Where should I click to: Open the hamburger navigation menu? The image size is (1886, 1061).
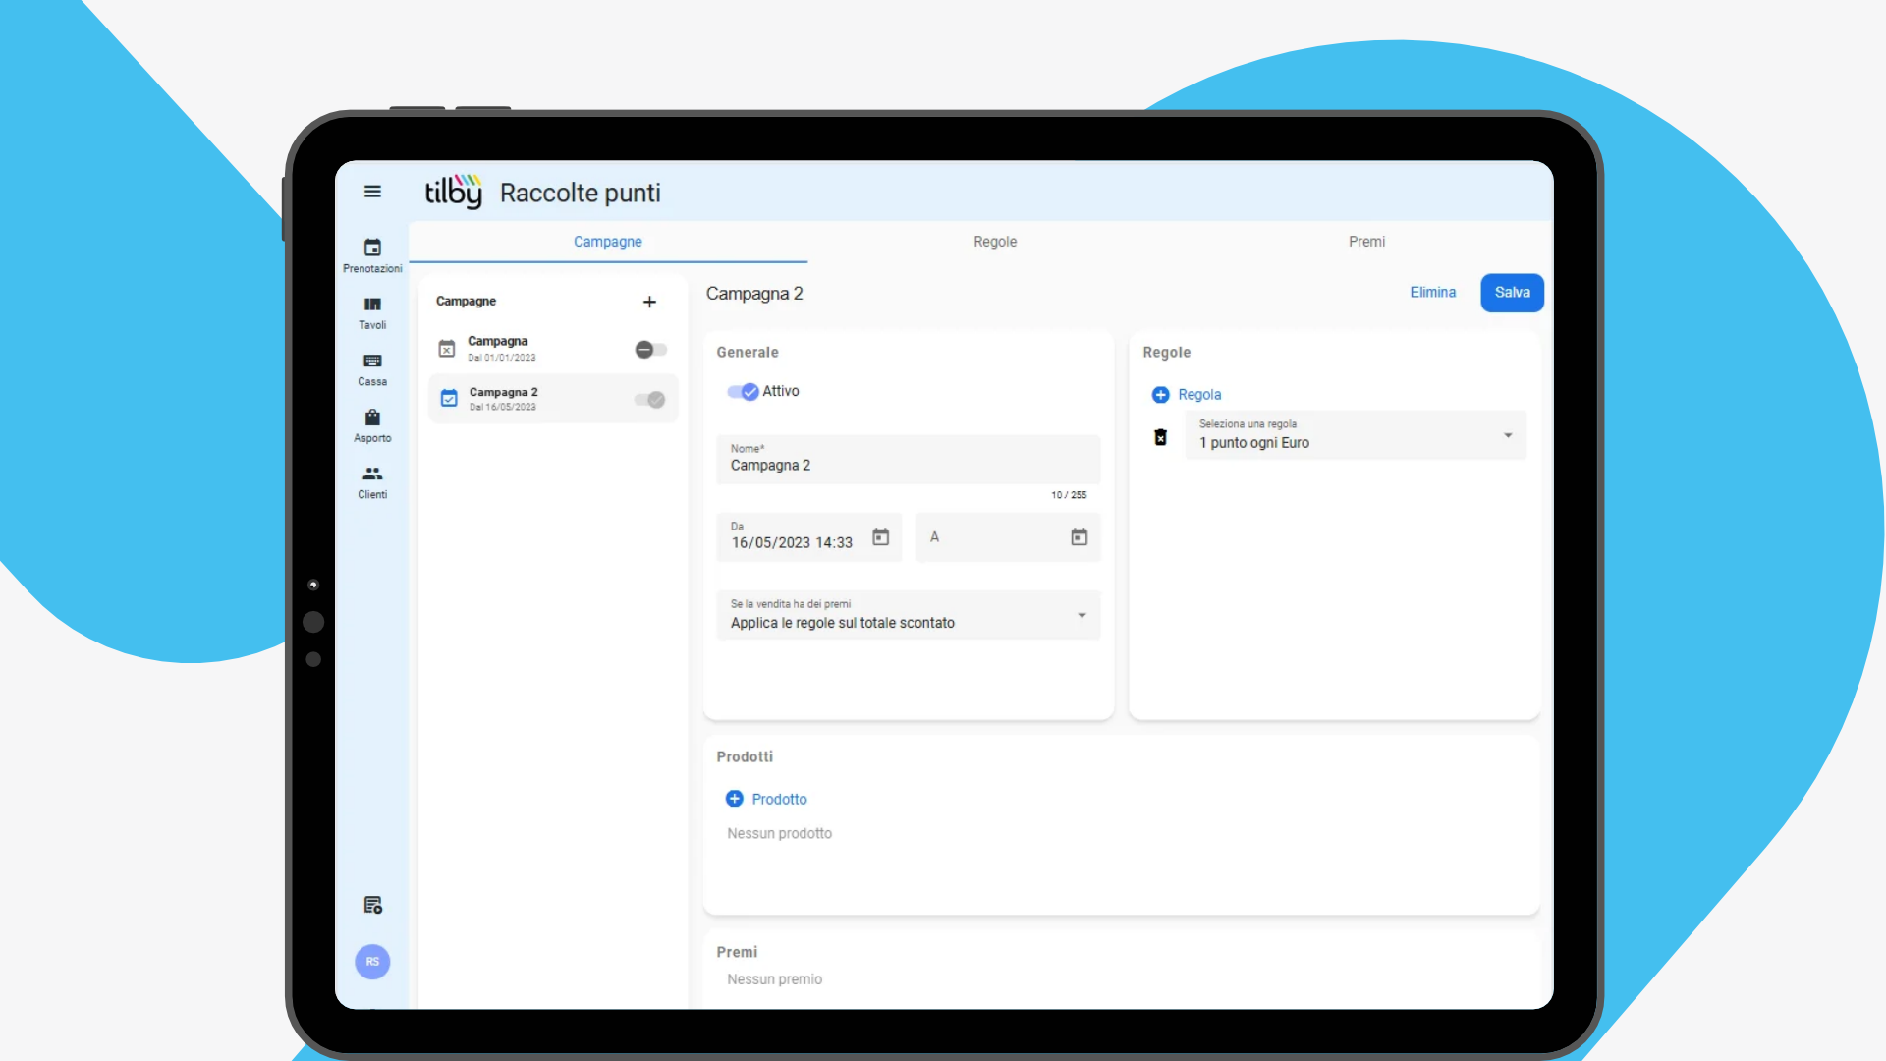(x=372, y=192)
